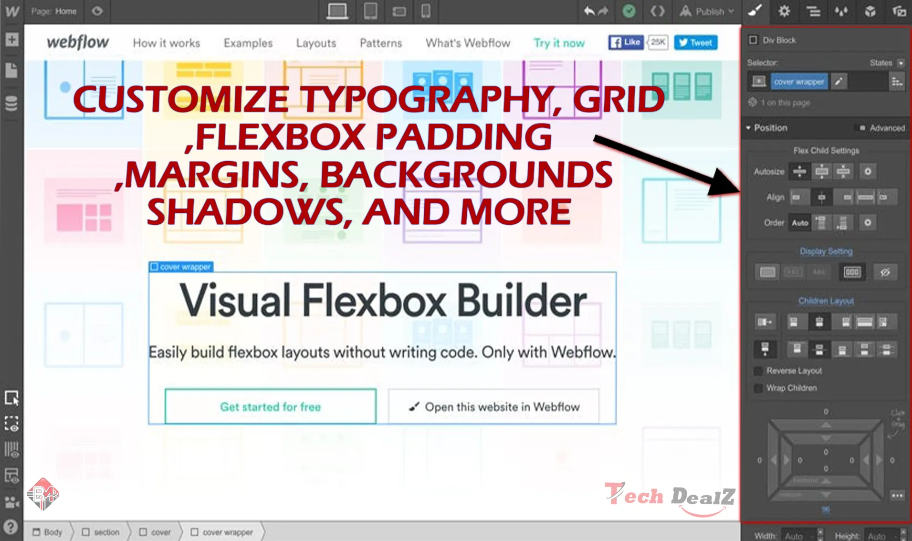Select section in the breadcrumb bar
Screen dimensions: 912x541
pos(101,532)
